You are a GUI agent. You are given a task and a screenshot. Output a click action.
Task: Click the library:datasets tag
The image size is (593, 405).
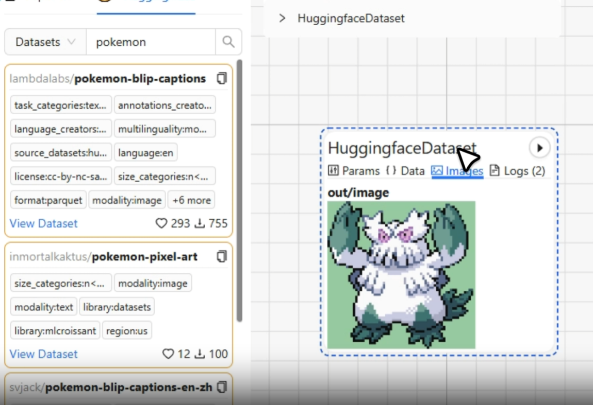coord(117,307)
